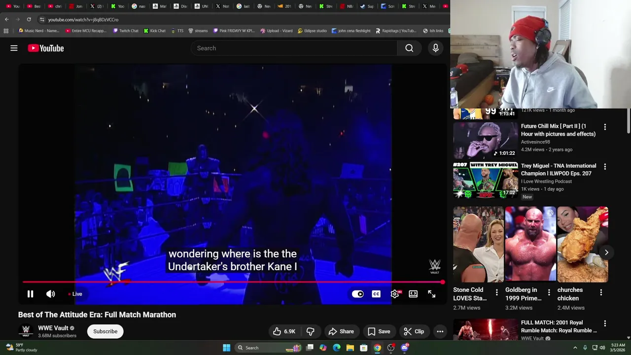Pause the video
The height and width of the screenshot is (355, 631).
coord(30,294)
